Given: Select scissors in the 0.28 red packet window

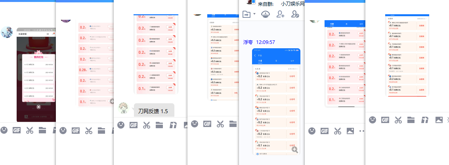Looking at the screenshot, I should click(88, 131).
